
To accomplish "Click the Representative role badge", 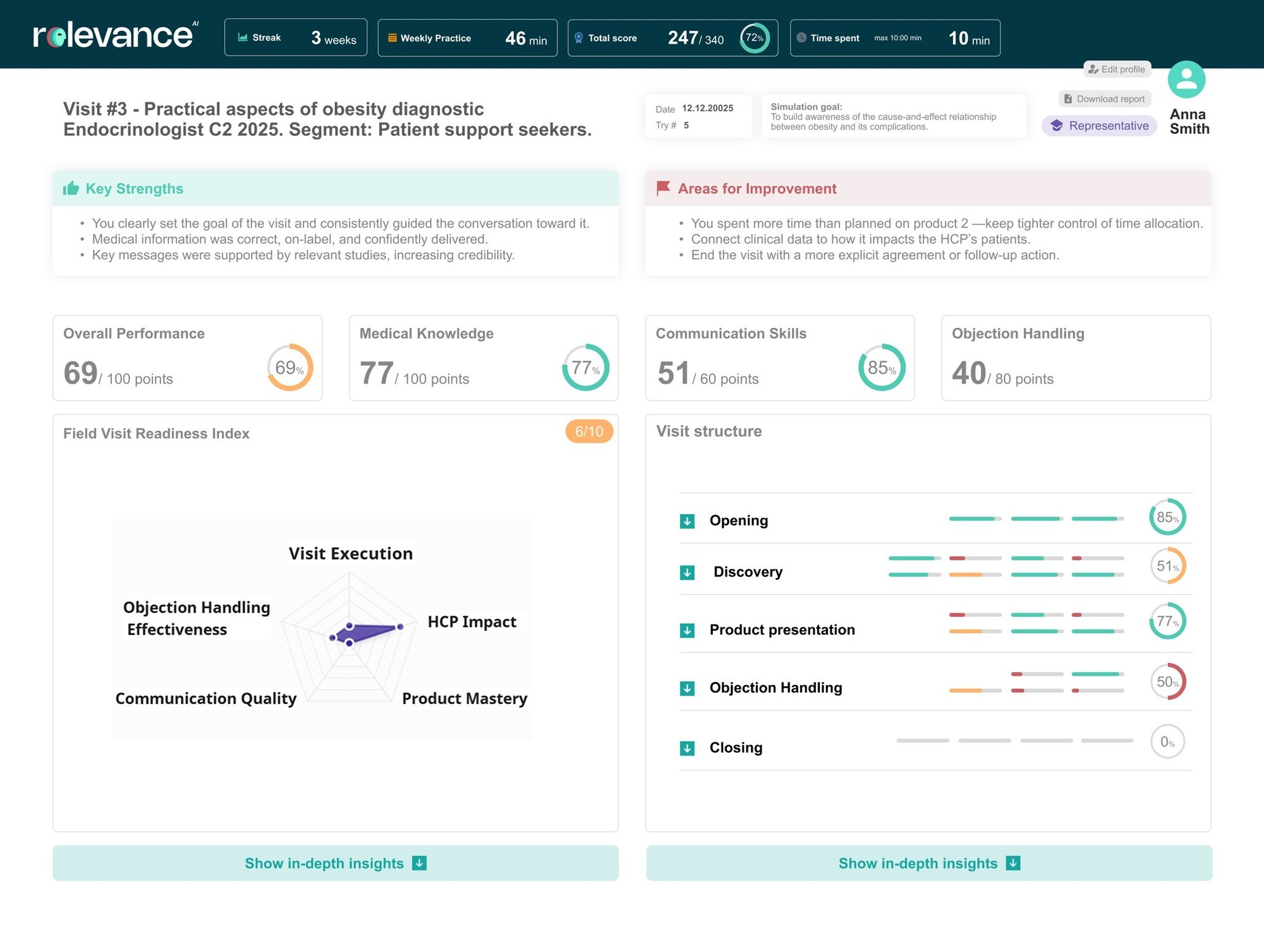I will 1099,126.
